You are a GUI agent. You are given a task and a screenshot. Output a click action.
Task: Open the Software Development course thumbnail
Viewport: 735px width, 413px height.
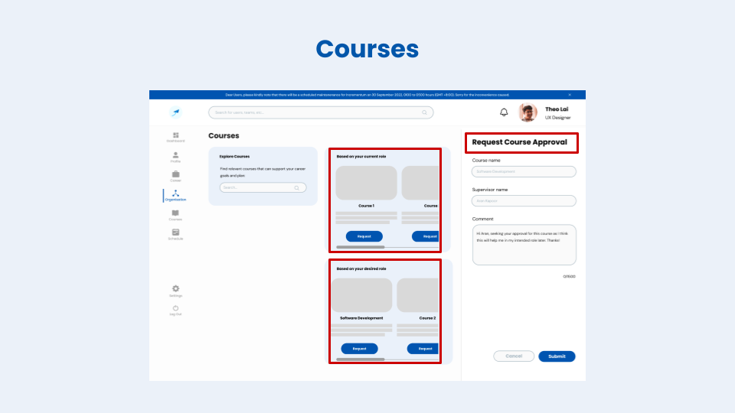point(362,295)
